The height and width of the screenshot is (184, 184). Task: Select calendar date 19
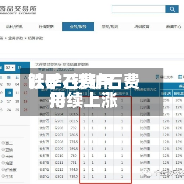point(25,101)
